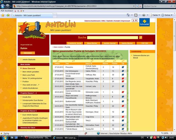
Task: Open the Datenschutzhinweis link
Action: pyautogui.click(x=92, y=21)
